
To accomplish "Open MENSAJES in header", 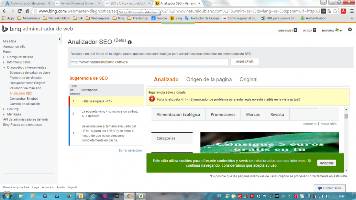I will [287, 30].
